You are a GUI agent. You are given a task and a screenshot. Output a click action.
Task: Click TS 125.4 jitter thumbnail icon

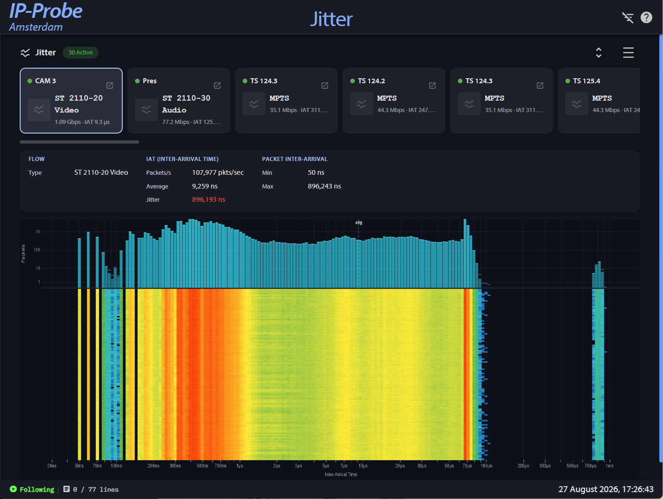tap(577, 104)
